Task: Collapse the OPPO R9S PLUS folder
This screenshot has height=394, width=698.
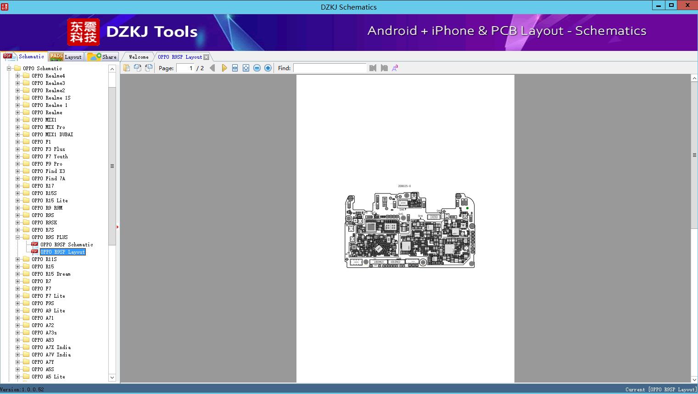Action: pos(18,237)
